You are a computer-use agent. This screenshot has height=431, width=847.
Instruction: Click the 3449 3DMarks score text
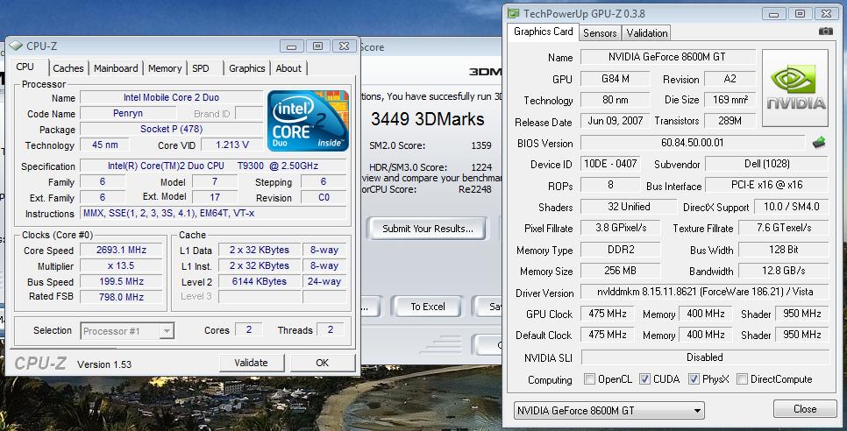point(427,119)
